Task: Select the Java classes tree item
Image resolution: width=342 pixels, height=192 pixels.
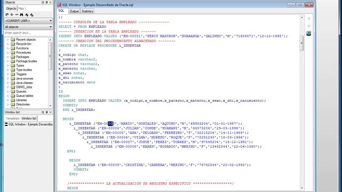Action: pos(25,83)
